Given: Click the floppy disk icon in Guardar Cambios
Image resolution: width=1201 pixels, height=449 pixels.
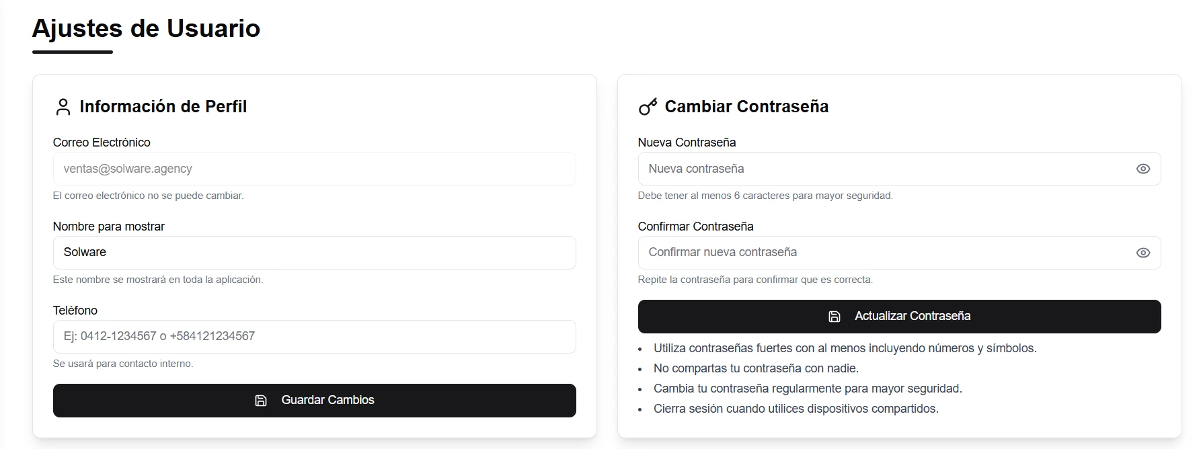Looking at the screenshot, I should (x=261, y=401).
